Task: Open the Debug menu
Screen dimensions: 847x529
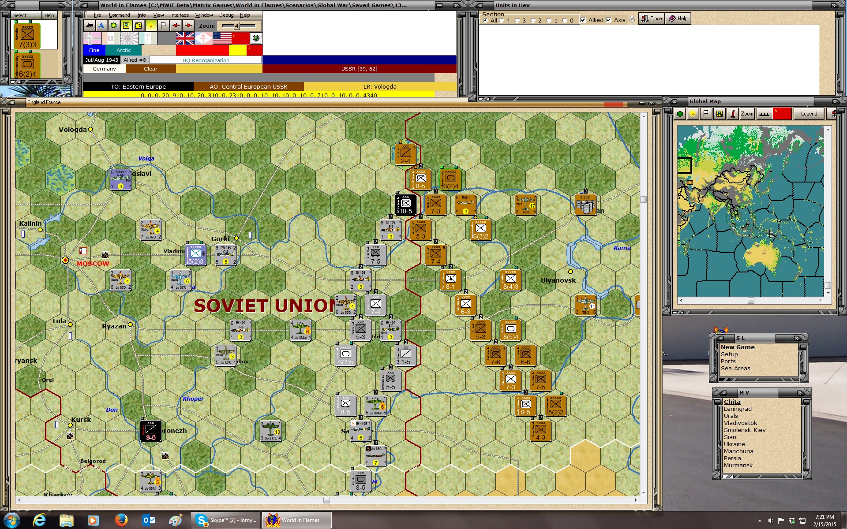Action: 226,15
